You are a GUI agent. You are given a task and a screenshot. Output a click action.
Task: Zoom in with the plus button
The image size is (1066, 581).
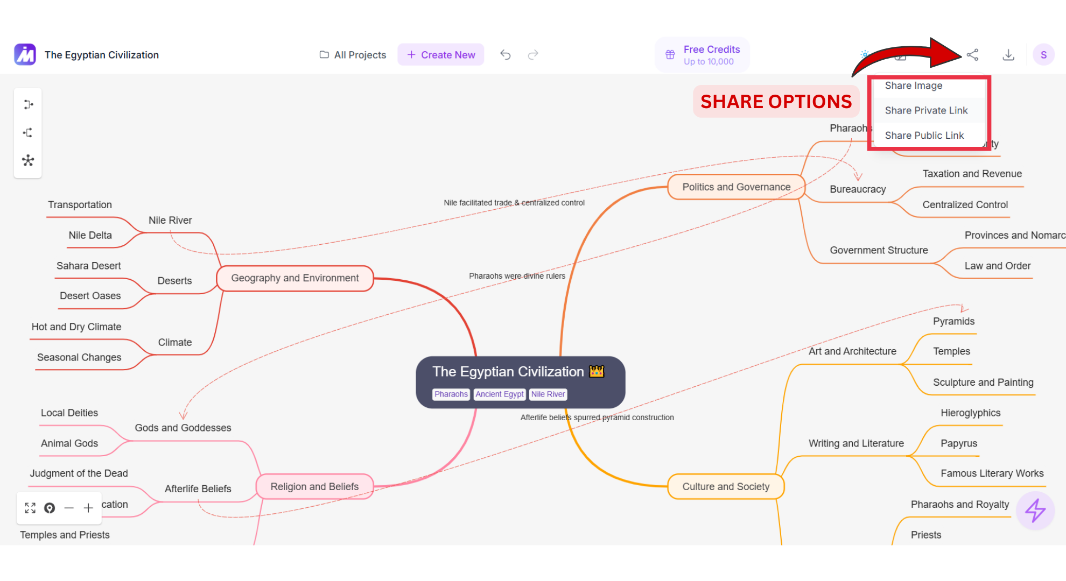tap(88, 508)
